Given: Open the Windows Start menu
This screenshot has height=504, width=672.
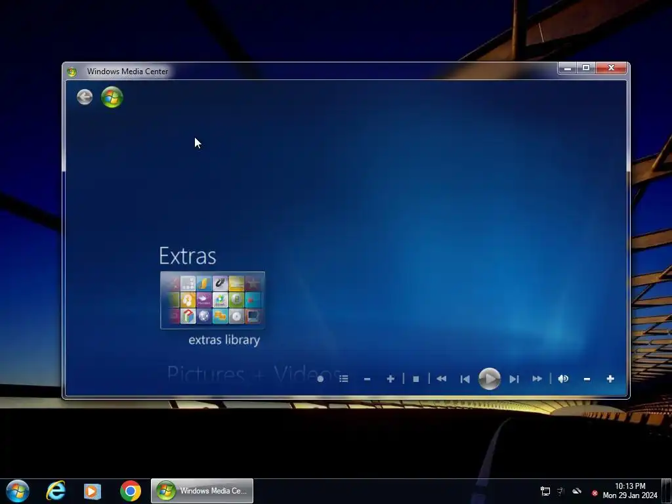Looking at the screenshot, I should 18,491.
